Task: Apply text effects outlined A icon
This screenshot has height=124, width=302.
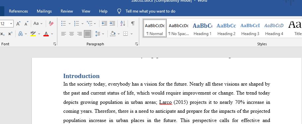Action: click(21, 34)
